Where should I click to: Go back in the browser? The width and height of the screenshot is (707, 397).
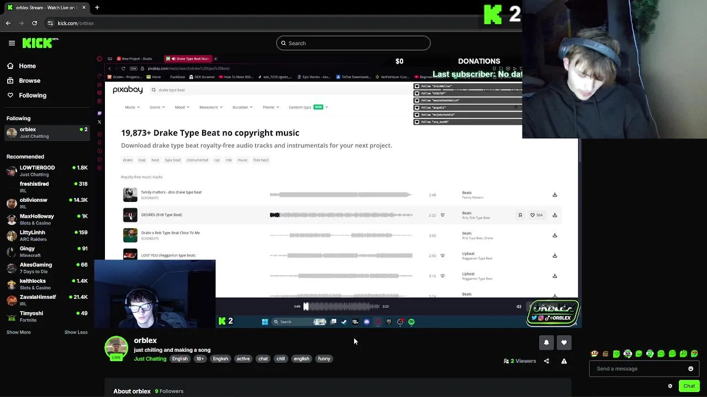(x=8, y=23)
